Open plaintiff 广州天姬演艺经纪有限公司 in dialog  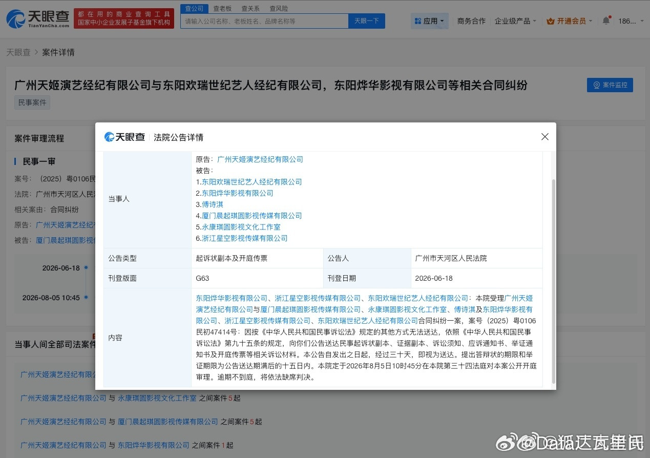260,159
